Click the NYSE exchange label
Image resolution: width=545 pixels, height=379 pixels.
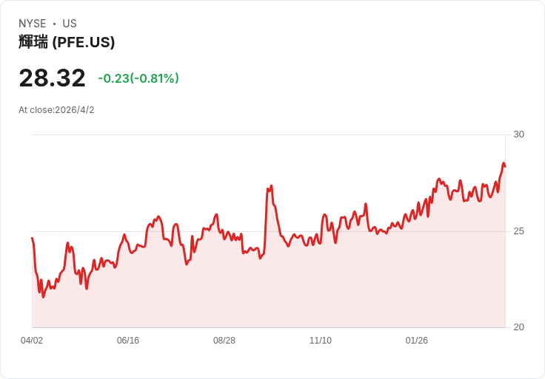coord(33,23)
